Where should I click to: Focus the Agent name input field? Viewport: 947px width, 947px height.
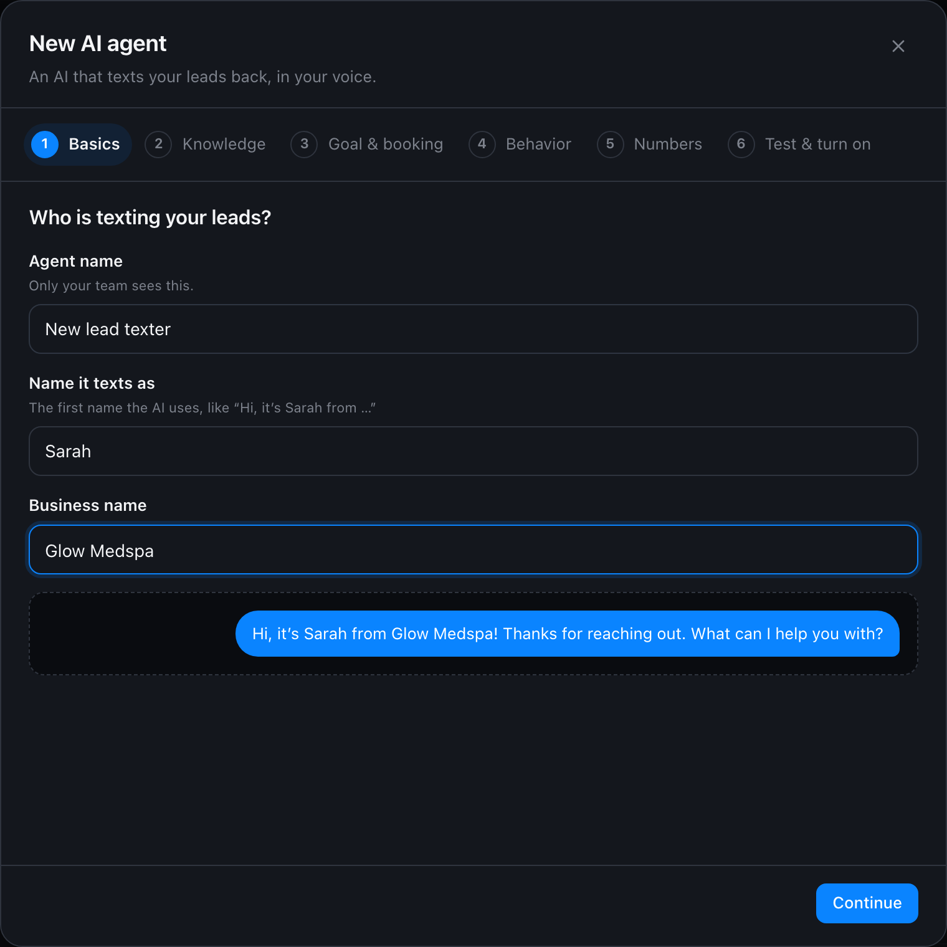[x=473, y=329]
